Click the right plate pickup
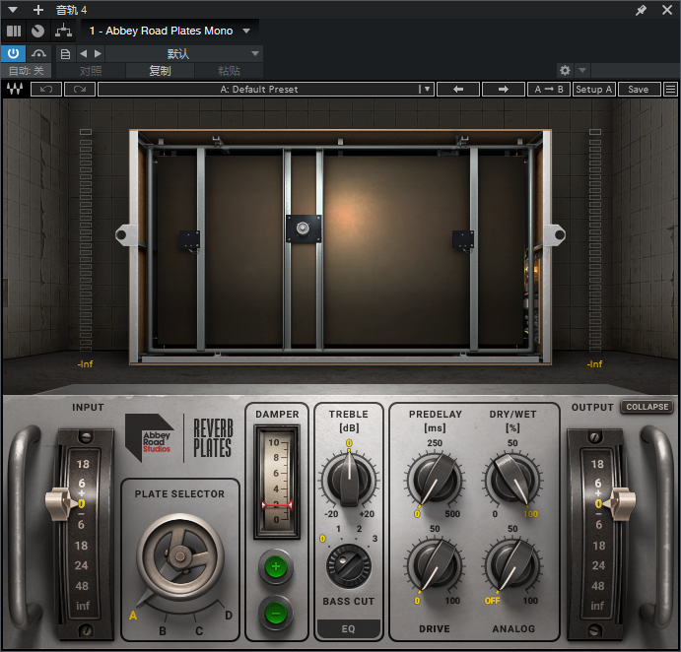681x652 pixels. (x=463, y=240)
